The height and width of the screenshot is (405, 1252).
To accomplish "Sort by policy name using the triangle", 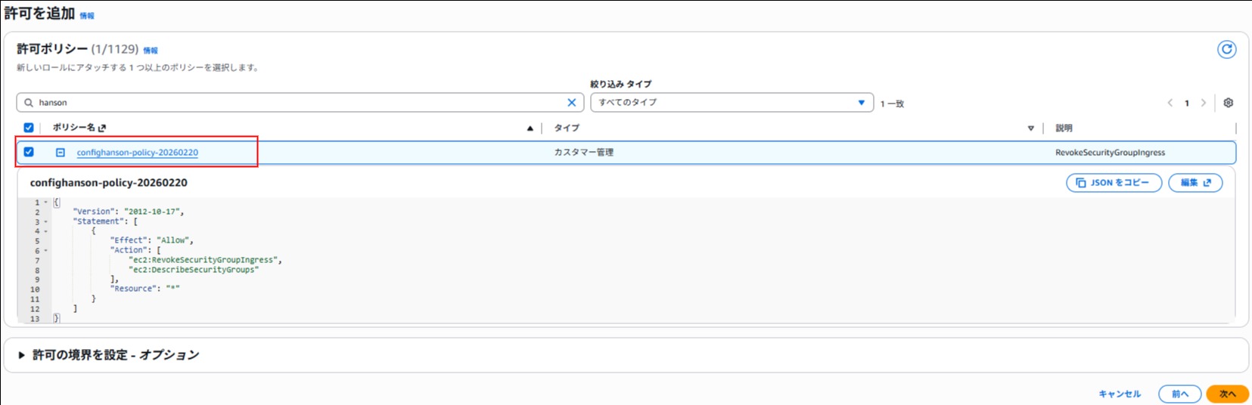I will pos(530,128).
